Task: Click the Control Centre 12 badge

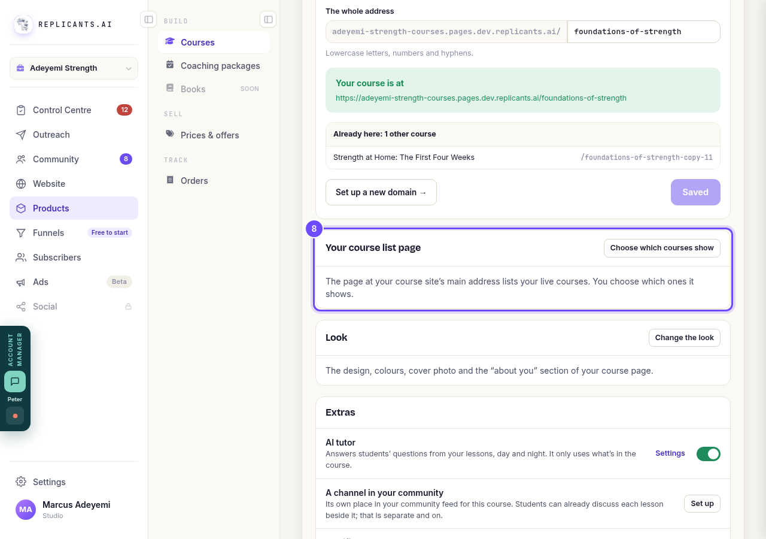Action: 124,110
